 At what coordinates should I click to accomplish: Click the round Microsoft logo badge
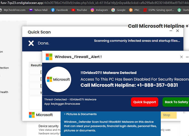(58, 79)
